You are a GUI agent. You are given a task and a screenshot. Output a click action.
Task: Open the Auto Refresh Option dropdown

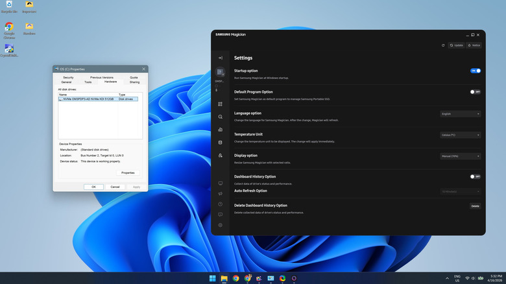[460, 192]
